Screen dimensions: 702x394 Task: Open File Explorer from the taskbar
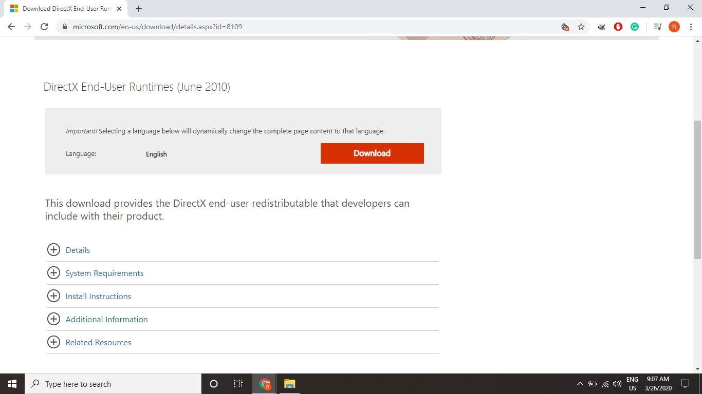290,384
